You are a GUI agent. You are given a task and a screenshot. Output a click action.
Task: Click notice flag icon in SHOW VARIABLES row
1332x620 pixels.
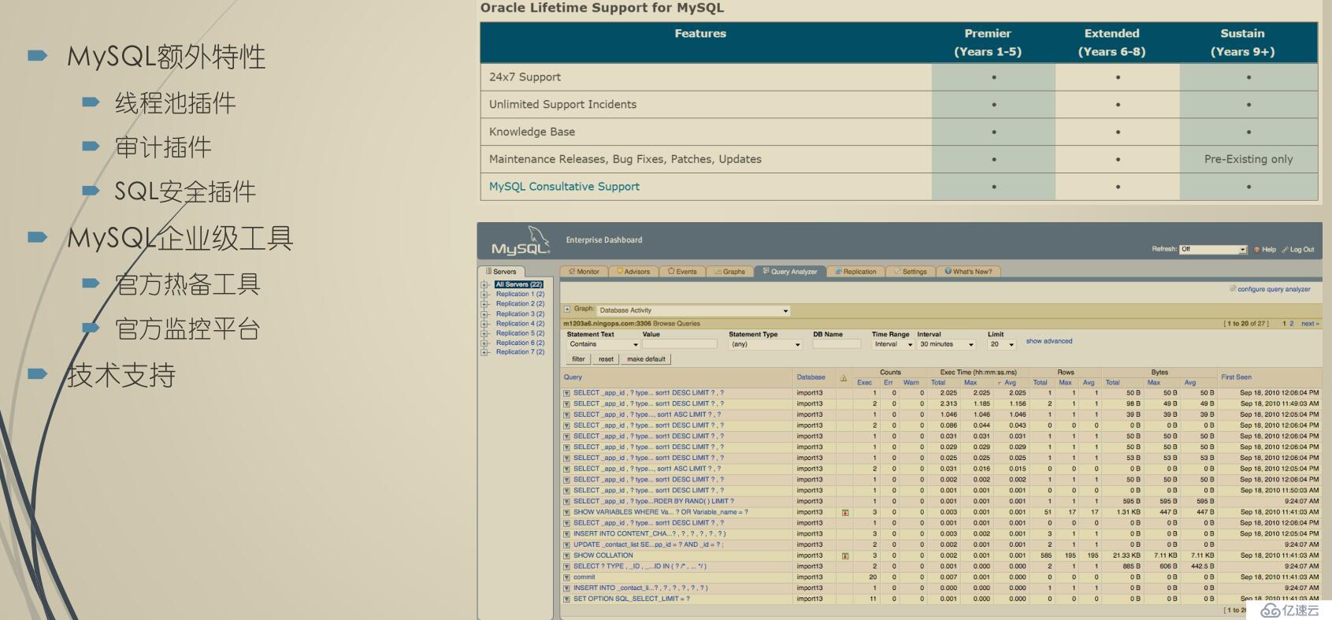(845, 513)
